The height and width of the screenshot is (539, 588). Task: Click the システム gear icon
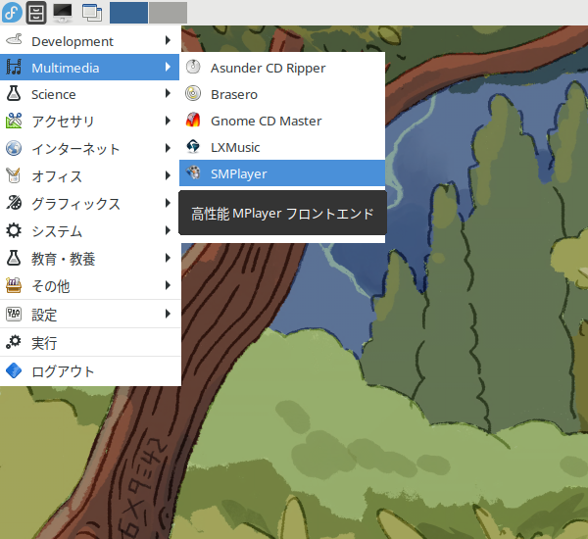(x=14, y=230)
